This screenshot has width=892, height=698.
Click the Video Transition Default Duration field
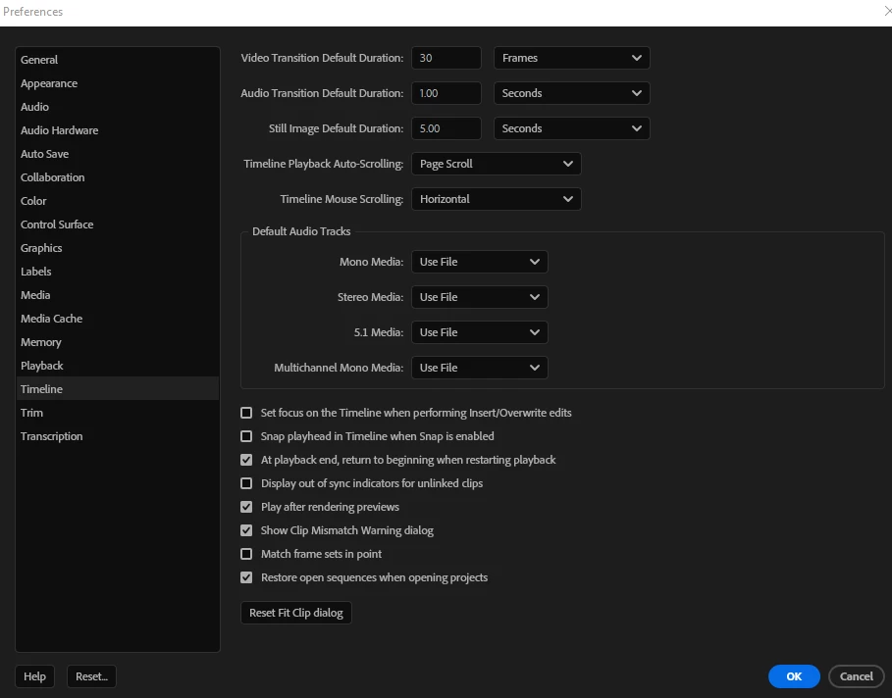click(x=446, y=58)
